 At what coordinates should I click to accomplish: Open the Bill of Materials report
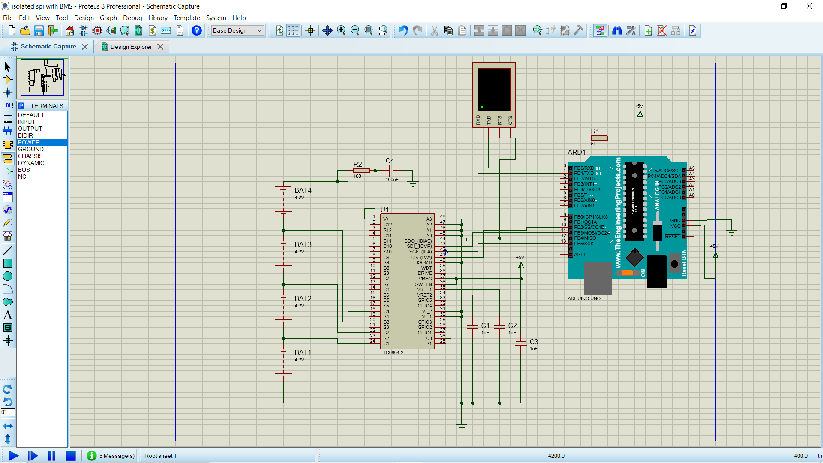(x=152, y=30)
